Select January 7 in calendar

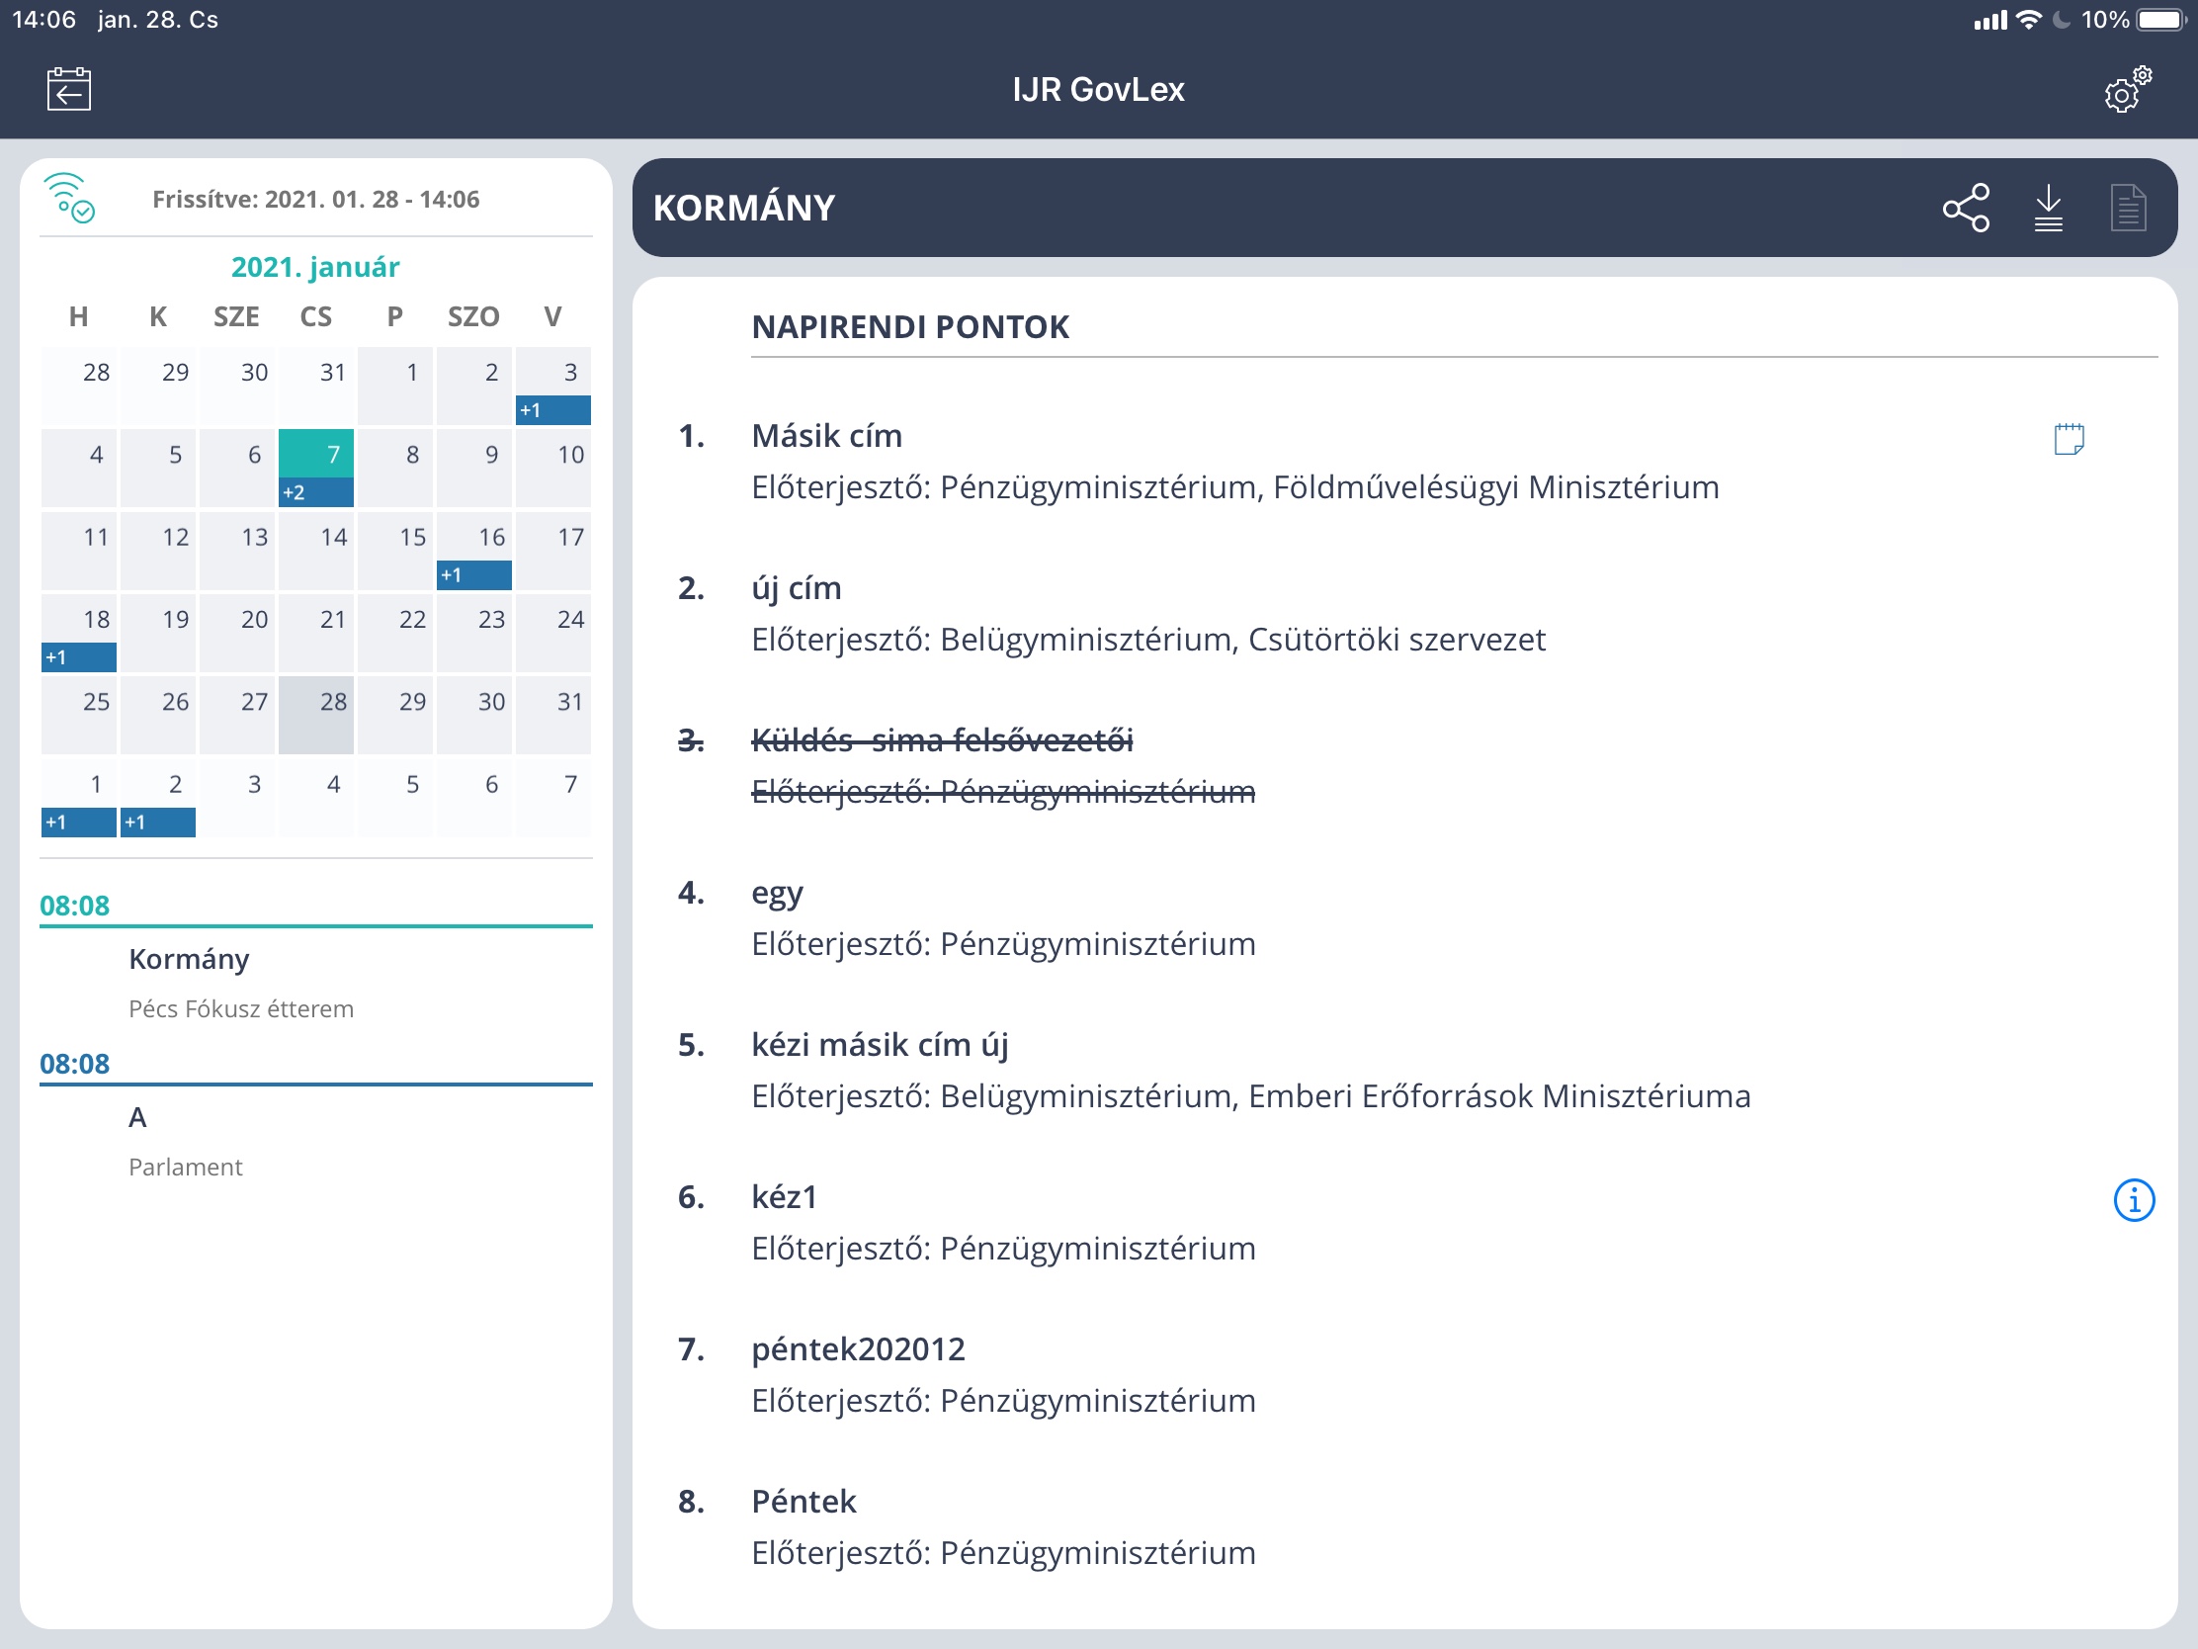pos(316,455)
